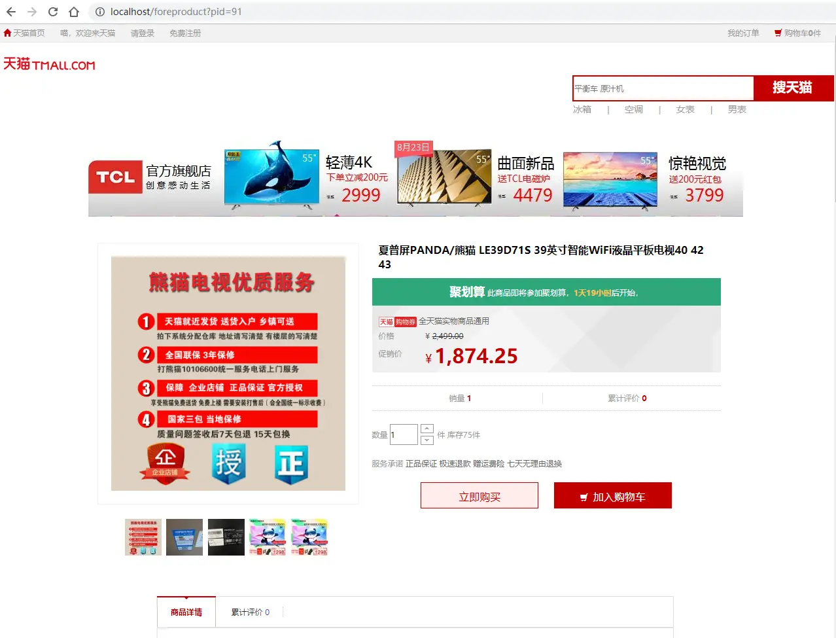Click the 冰箱 hot keyword

click(582, 109)
